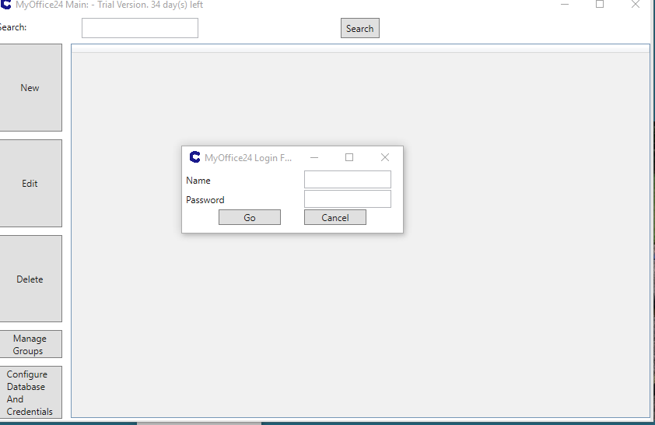Focus the Password field in login form

click(x=348, y=199)
